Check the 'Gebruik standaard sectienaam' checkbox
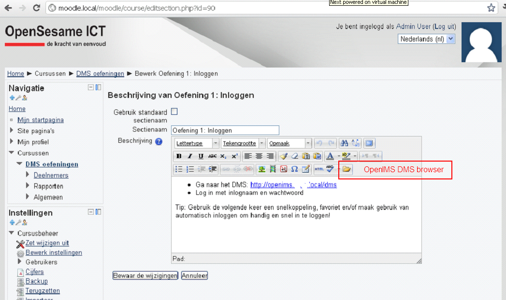 (x=174, y=111)
